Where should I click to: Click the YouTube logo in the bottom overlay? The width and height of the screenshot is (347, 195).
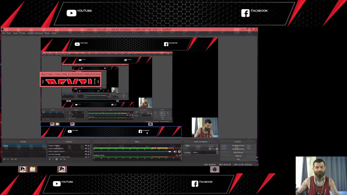pyautogui.click(x=57, y=184)
